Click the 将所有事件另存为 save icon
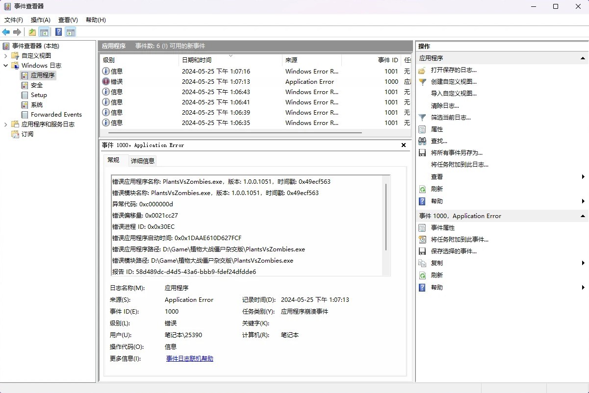The width and height of the screenshot is (589, 393). (422, 152)
